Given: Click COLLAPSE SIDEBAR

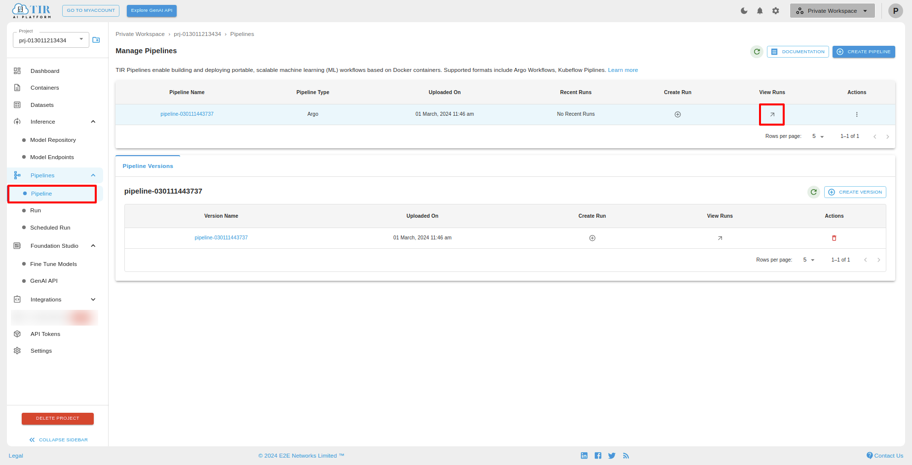Looking at the screenshot, I should 58,440.
